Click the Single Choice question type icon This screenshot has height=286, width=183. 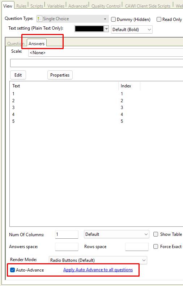coord(39,19)
